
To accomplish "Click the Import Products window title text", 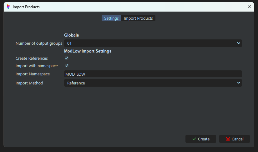I will 26,7.
